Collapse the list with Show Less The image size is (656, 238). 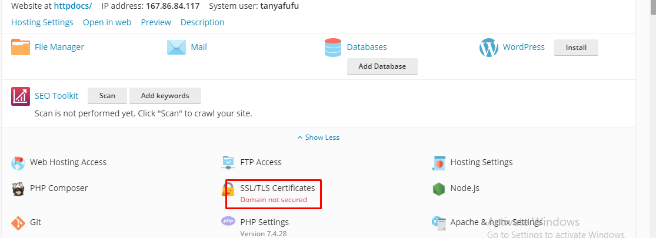[x=318, y=138]
